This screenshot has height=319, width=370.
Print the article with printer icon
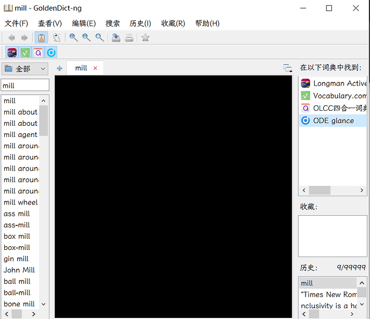129,37
